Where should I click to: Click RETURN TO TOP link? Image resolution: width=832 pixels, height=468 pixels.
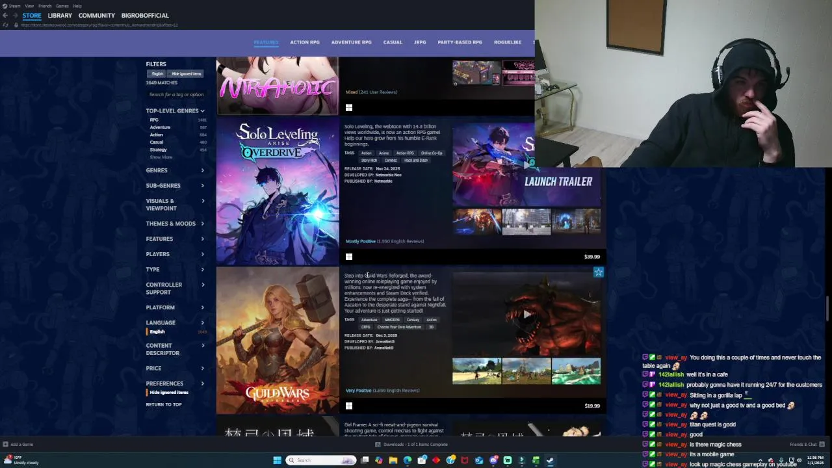pyautogui.click(x=164, y=404)
